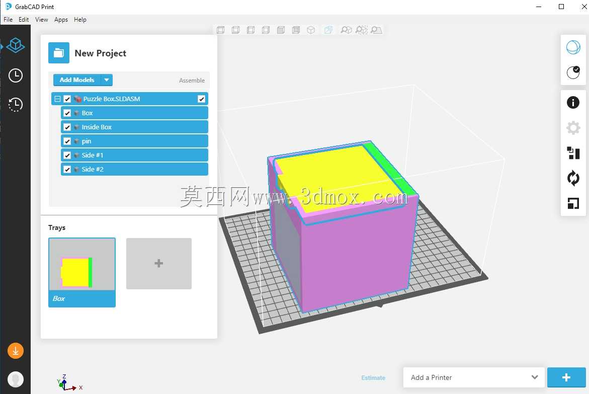Image resolution: width=589 pixels, height=394 pixels.
Task: Click the part icon beside Inside Box
Action: [76, 127]
